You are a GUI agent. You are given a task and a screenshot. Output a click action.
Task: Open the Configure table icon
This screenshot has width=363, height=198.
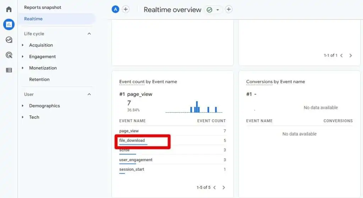[9, 70]
